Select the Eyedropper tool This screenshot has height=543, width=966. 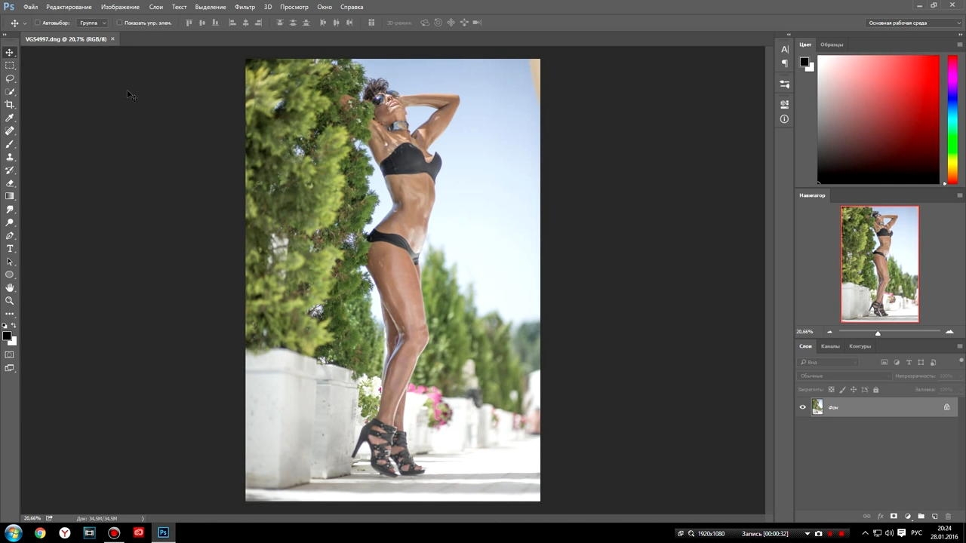[10, 118]
